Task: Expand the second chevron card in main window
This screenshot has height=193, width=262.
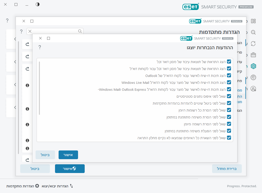Action: coord(15,62)
